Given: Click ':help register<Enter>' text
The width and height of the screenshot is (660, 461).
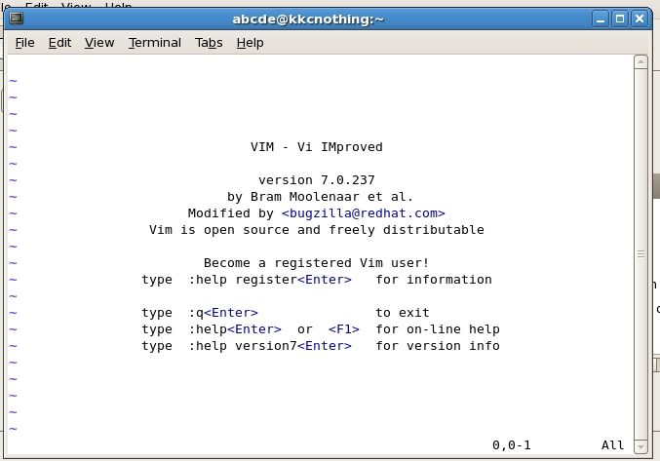Looking at the screenshot, I should coord(270,280).
